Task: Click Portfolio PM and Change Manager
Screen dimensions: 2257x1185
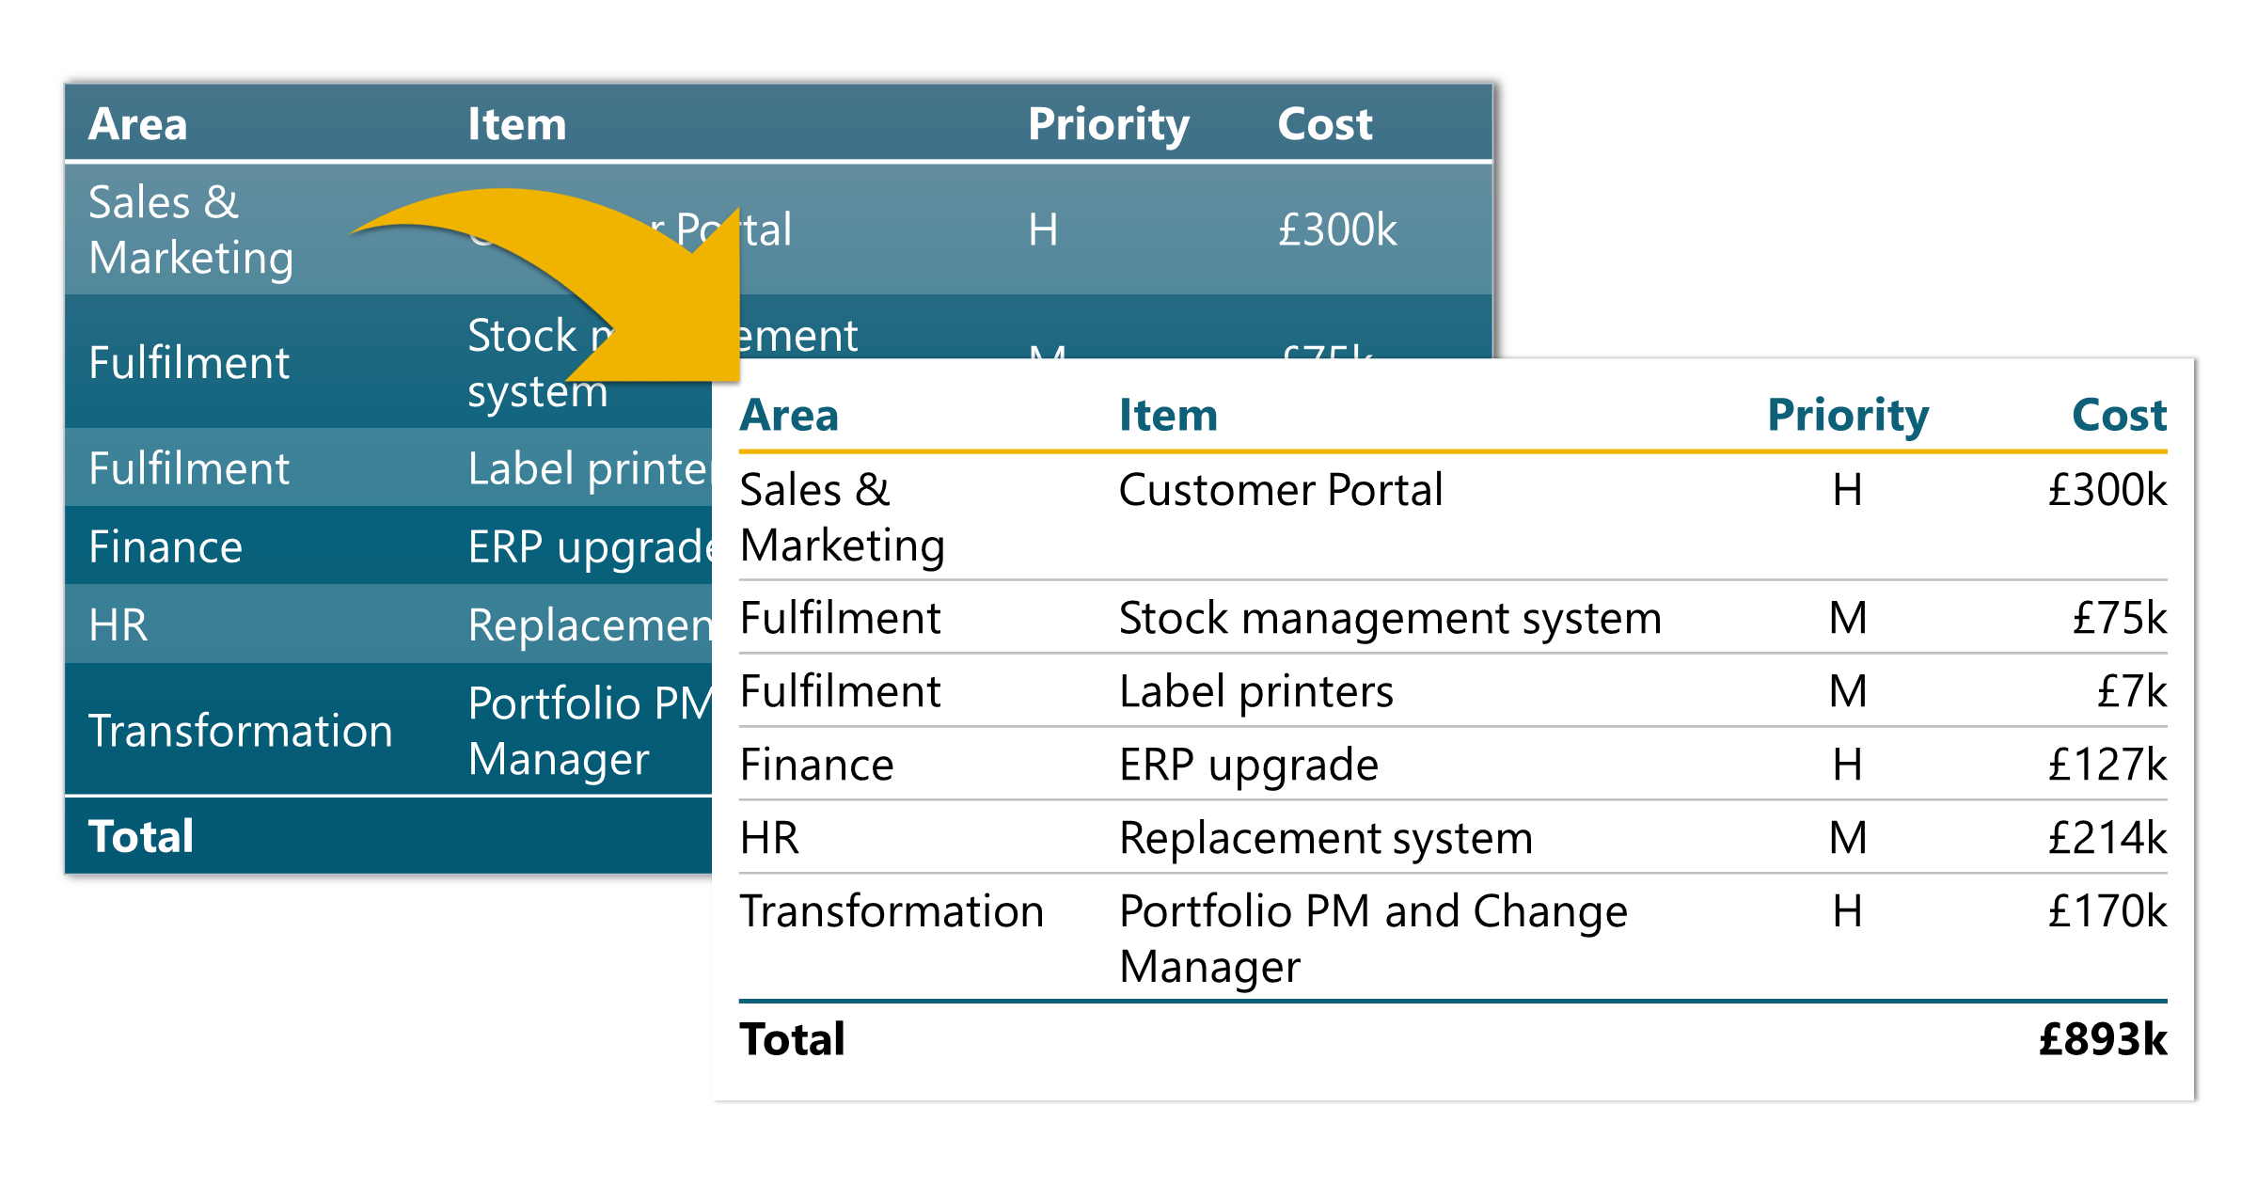Action: [1372, 938]
